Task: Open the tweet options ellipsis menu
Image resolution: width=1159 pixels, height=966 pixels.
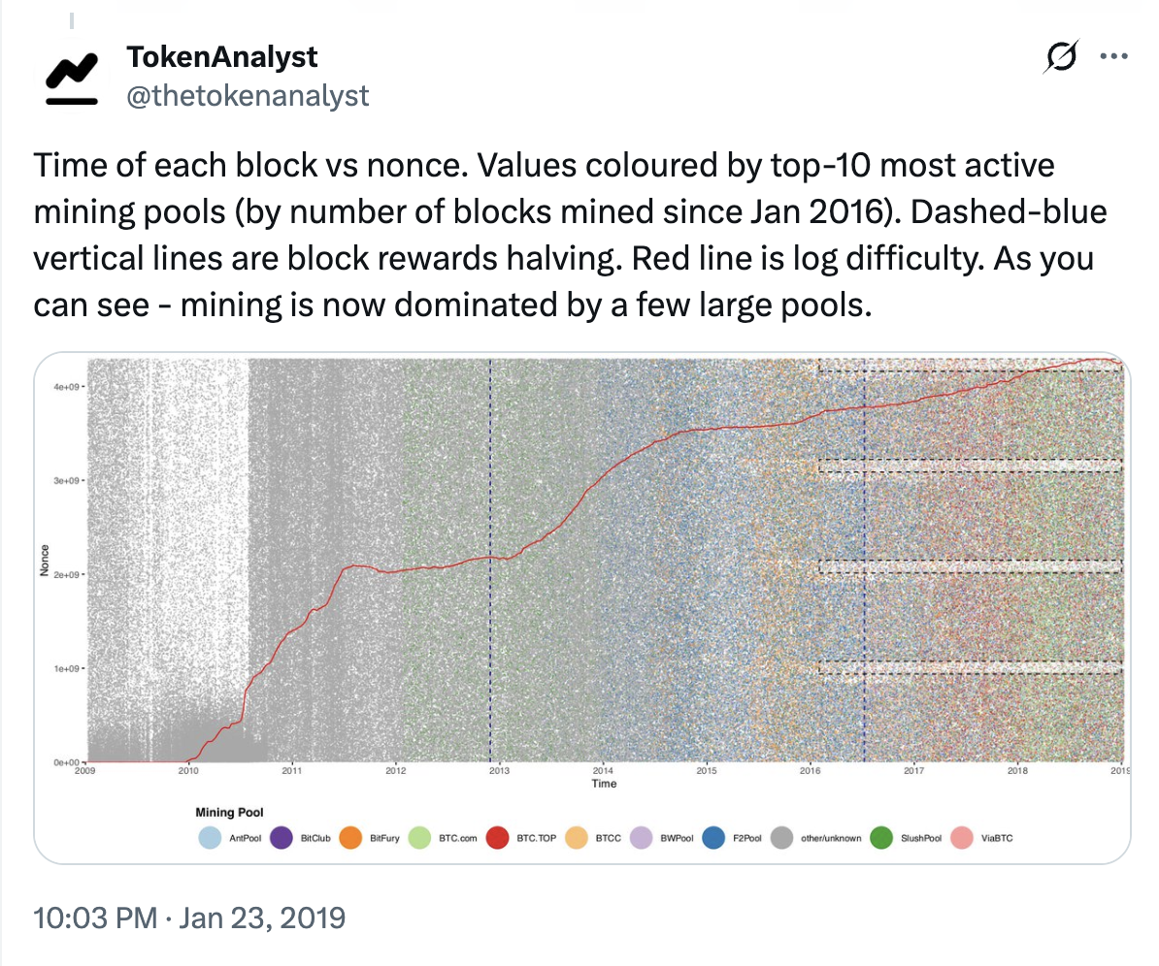Action: (x=1113, y=55)
